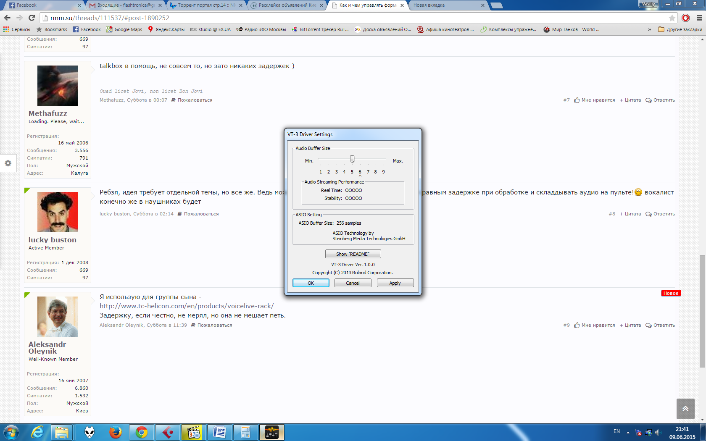Open Microsoft Word from the taskbar
This screenshot has width=706, height=441.
[x=220, y=432]
